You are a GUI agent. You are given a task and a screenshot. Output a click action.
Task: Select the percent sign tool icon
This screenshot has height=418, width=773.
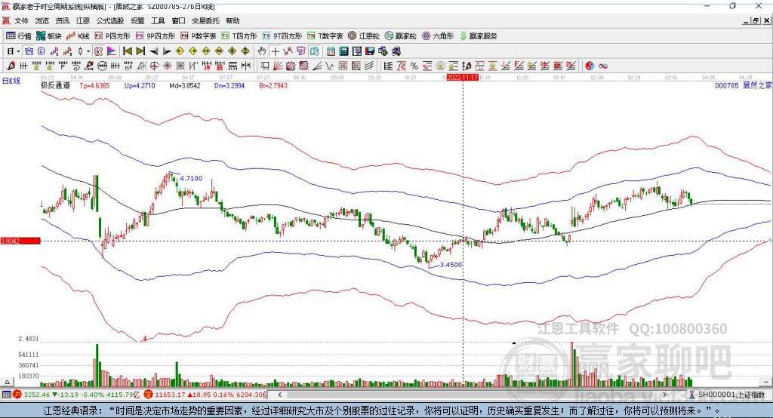[414, 66]
